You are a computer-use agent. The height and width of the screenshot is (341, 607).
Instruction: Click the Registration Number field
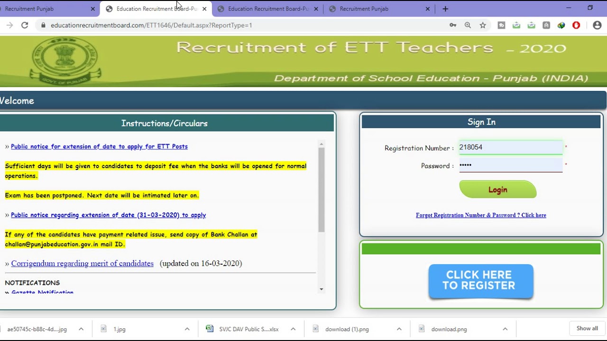coord(511,147)
